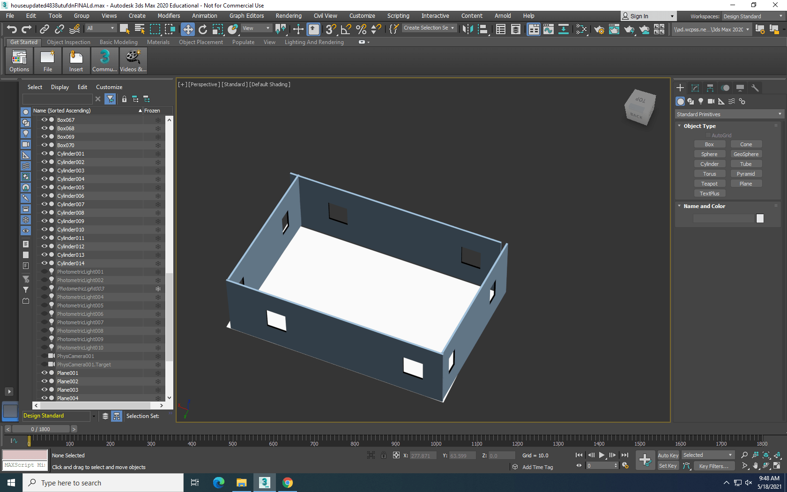Click the object color swatch
The image size is (787, 492).
point(760,218)
